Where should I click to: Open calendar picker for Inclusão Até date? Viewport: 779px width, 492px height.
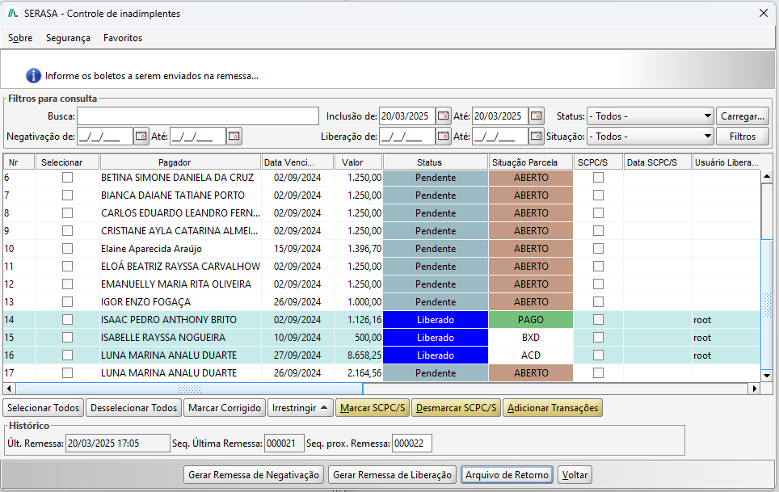click(536, 116)
